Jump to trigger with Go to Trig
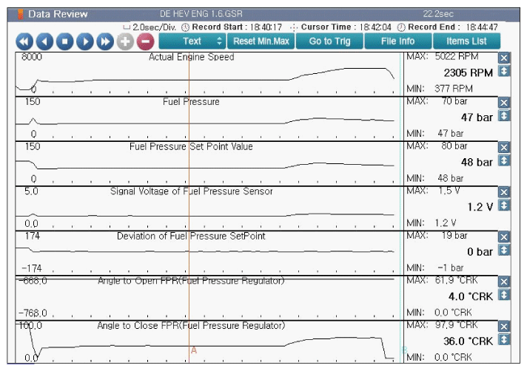 [x=329, y=41]
